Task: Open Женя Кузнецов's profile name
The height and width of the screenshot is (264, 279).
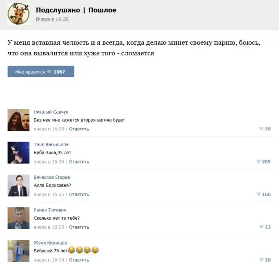Action: 50,243
